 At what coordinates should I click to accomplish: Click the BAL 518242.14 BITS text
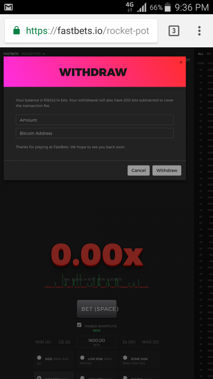click(80, 279)
